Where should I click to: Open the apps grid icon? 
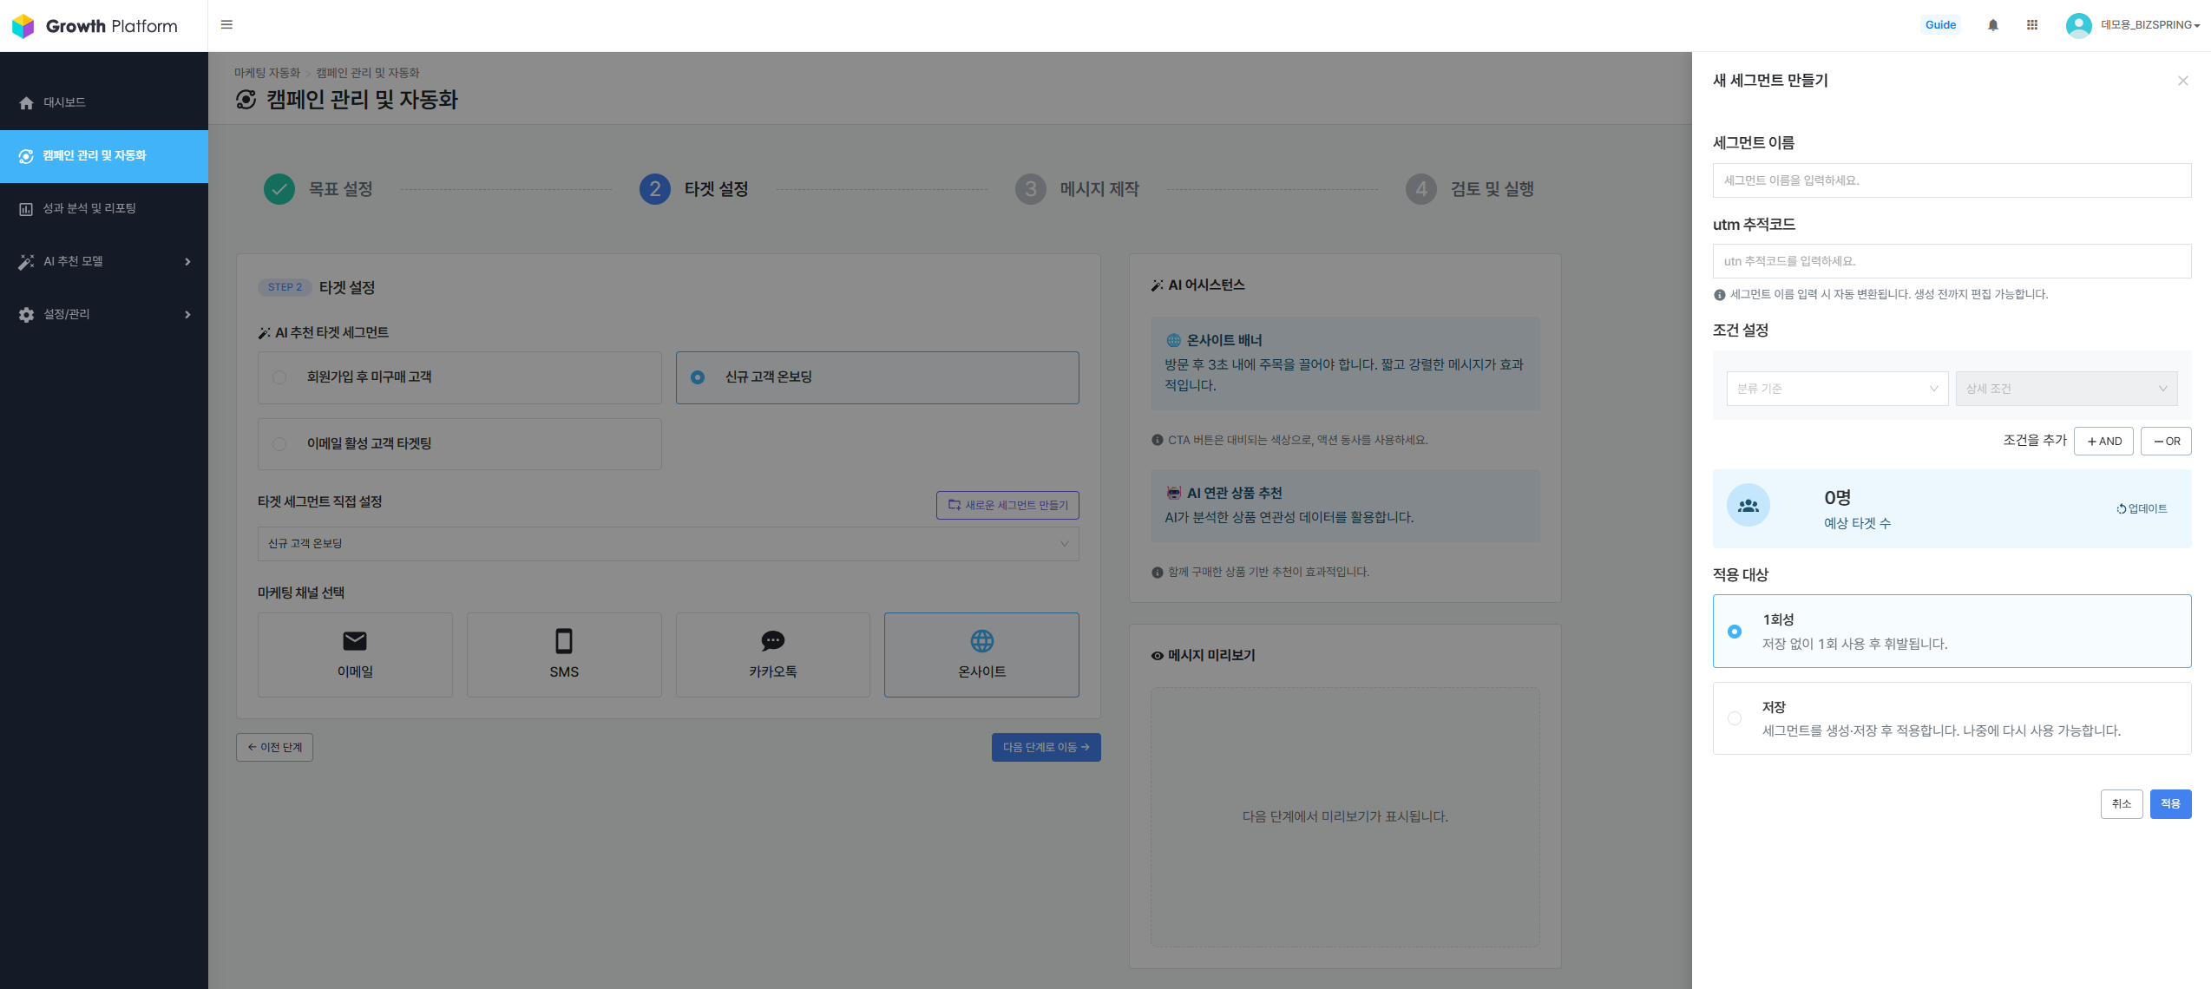pyautogui.click(x=2031, y=25)
